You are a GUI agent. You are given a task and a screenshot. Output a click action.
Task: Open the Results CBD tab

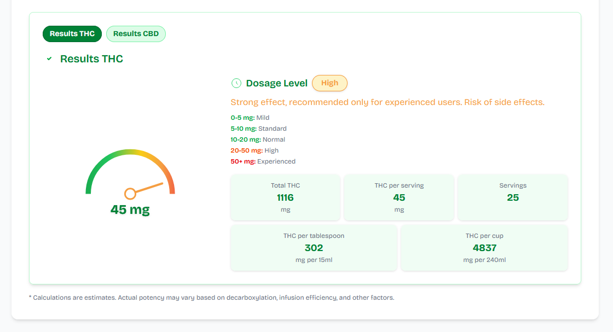pos(136,34)
